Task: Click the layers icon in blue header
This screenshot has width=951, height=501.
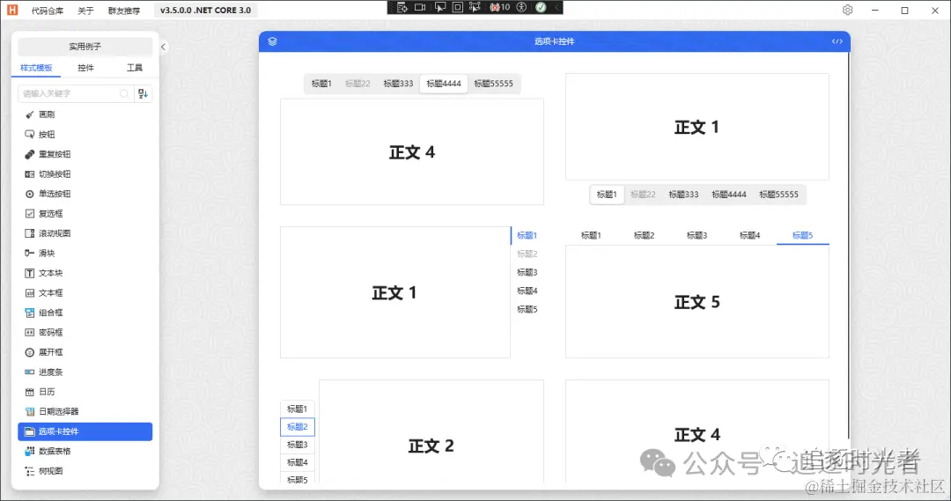Action: (x=272, y=41)
